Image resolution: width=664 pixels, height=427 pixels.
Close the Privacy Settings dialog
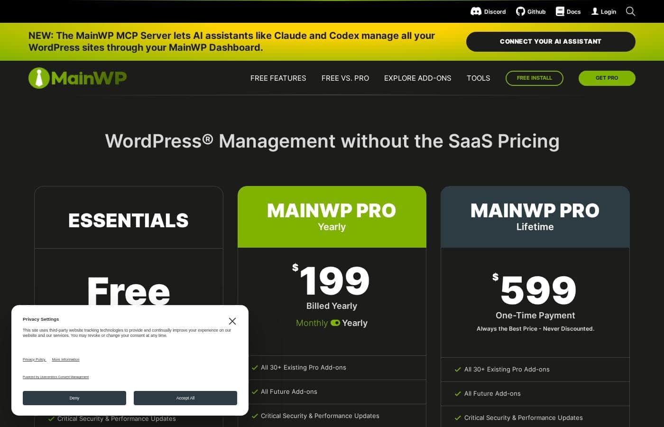pyautogui.click(x=232, y=321)
